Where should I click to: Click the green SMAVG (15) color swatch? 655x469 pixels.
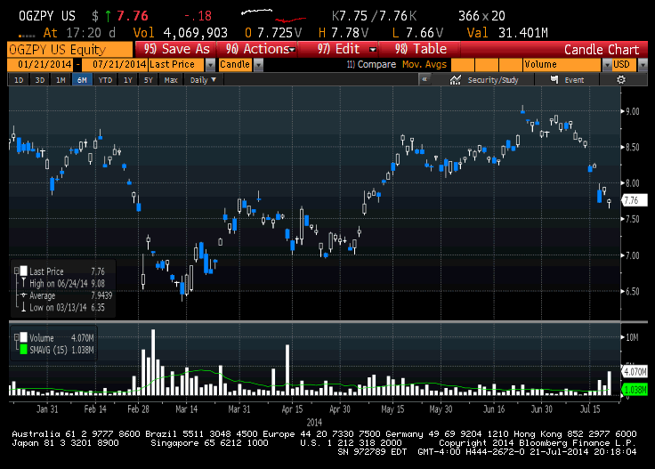(x=24, y=349)
